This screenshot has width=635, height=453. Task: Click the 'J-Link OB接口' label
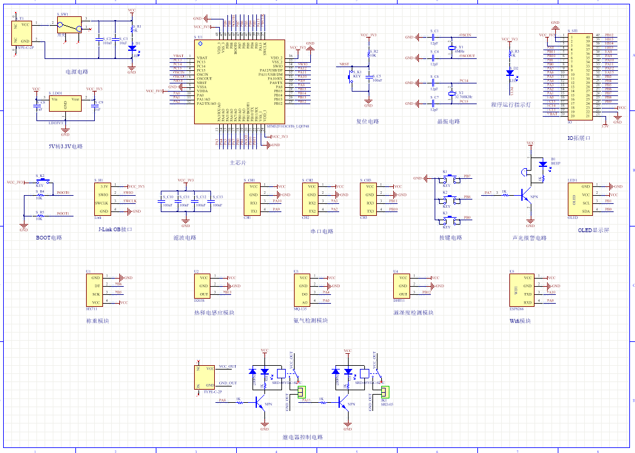pyautogui.click(x=115, y=230)
